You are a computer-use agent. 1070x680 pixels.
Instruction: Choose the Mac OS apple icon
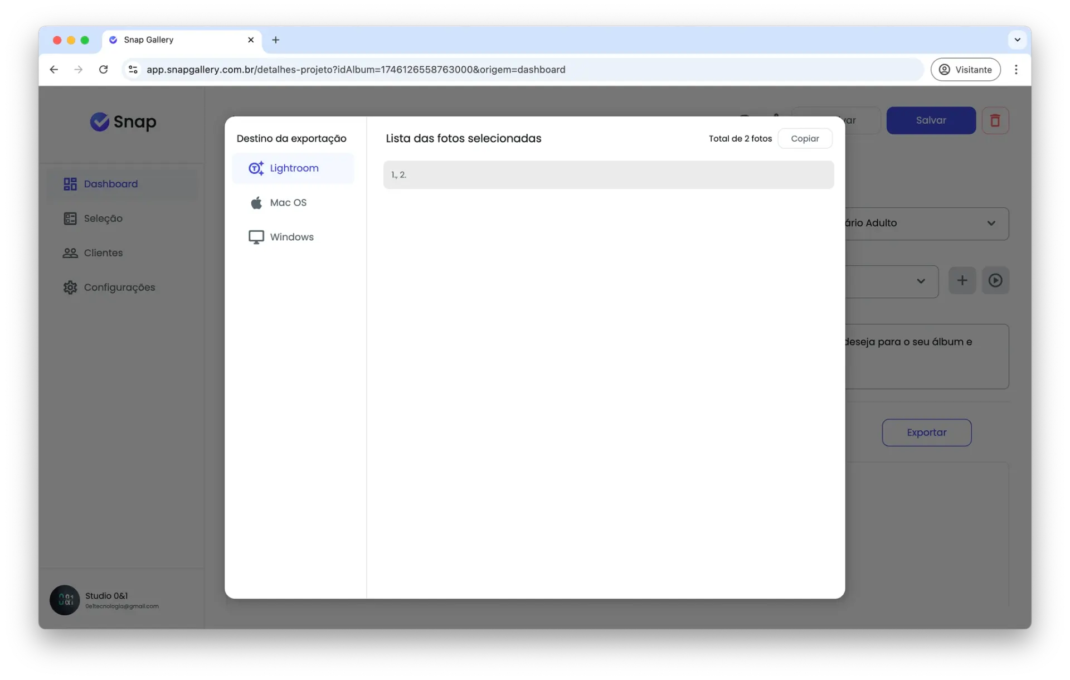(x=256, y=202)
